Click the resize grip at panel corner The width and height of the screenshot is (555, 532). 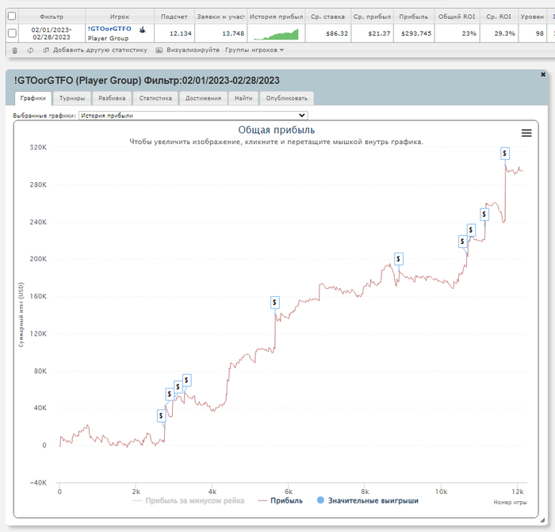(542, 520)
